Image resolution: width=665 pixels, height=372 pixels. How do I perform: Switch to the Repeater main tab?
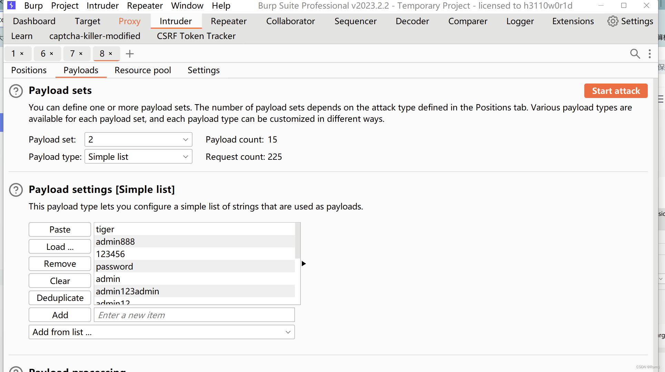[x=229, y=21]
